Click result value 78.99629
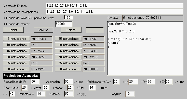 (42, 57)
